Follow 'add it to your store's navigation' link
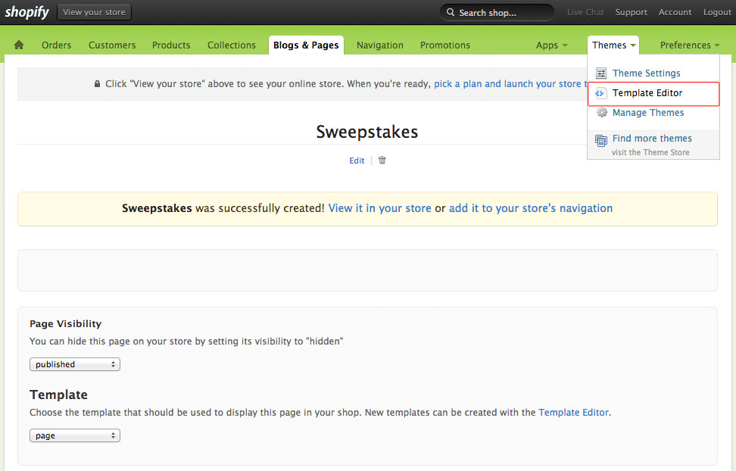Viewport: 736px width, 471px height. point(530,208)
